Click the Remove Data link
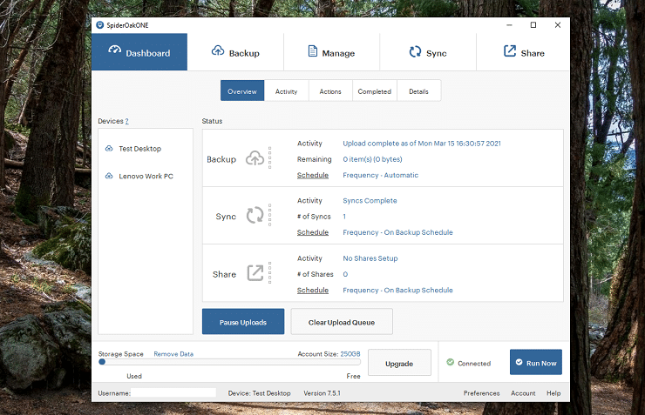 coord(173,354)
